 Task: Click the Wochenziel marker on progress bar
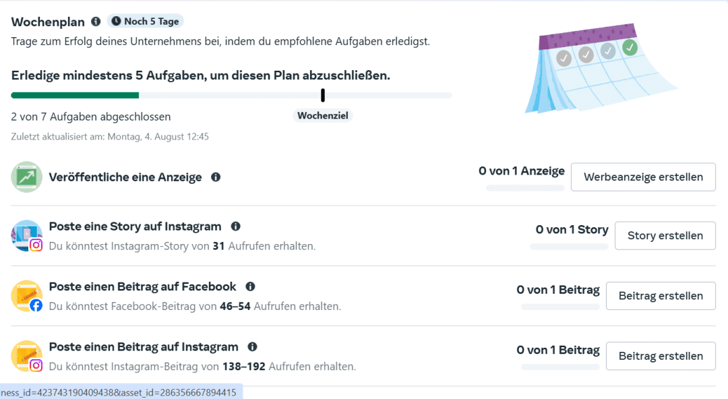point(323,95)
